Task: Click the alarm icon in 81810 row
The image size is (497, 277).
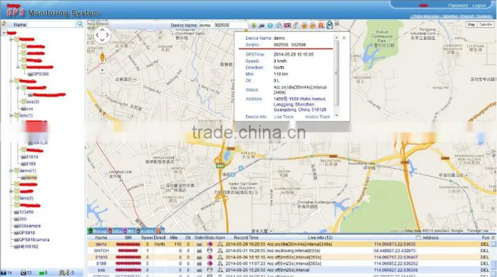Action: [220, 257]
